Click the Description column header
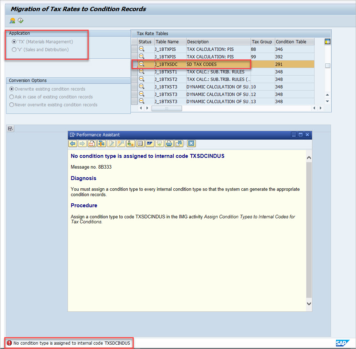Image resolution: width=356 pixels, height=349 pixels. [x=218, y=42]
